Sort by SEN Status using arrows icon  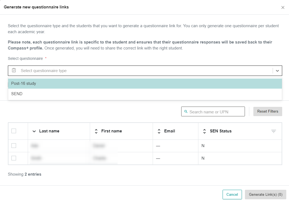tap(205, 131)
